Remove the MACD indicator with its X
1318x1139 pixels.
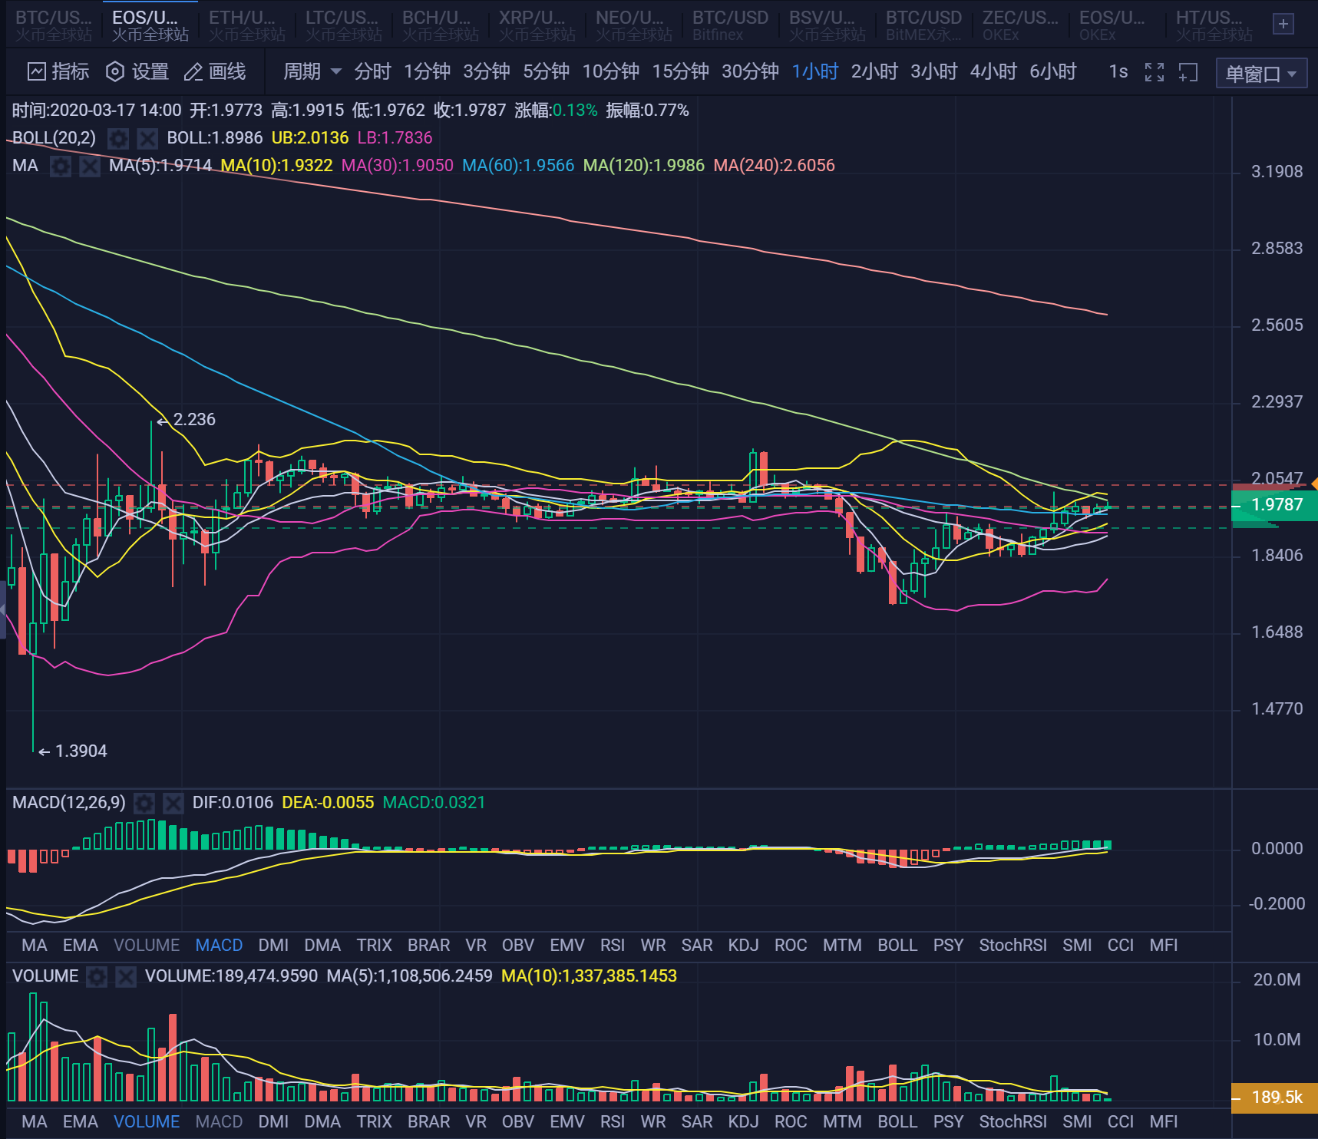pos(173,803)
